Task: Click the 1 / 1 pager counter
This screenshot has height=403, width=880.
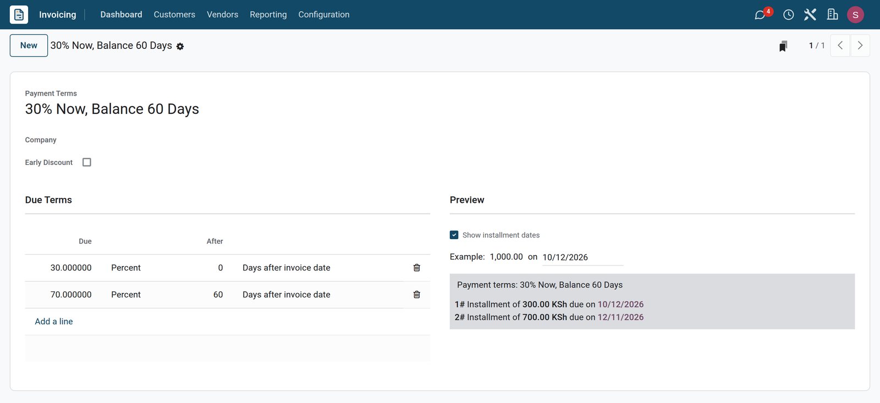Action: (x=817, y=46)
